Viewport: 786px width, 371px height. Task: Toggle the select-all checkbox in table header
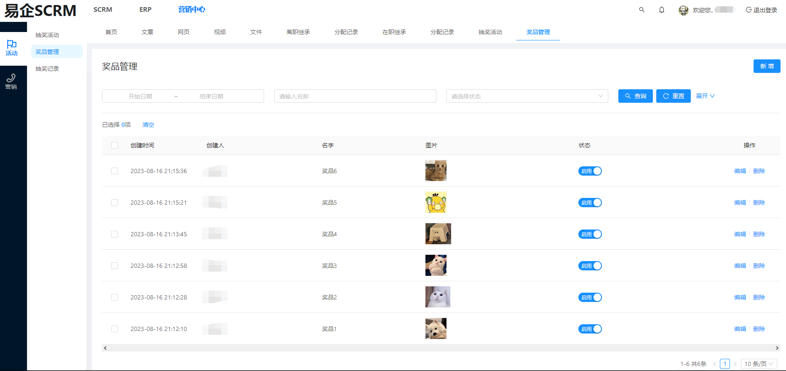(115, 145)
